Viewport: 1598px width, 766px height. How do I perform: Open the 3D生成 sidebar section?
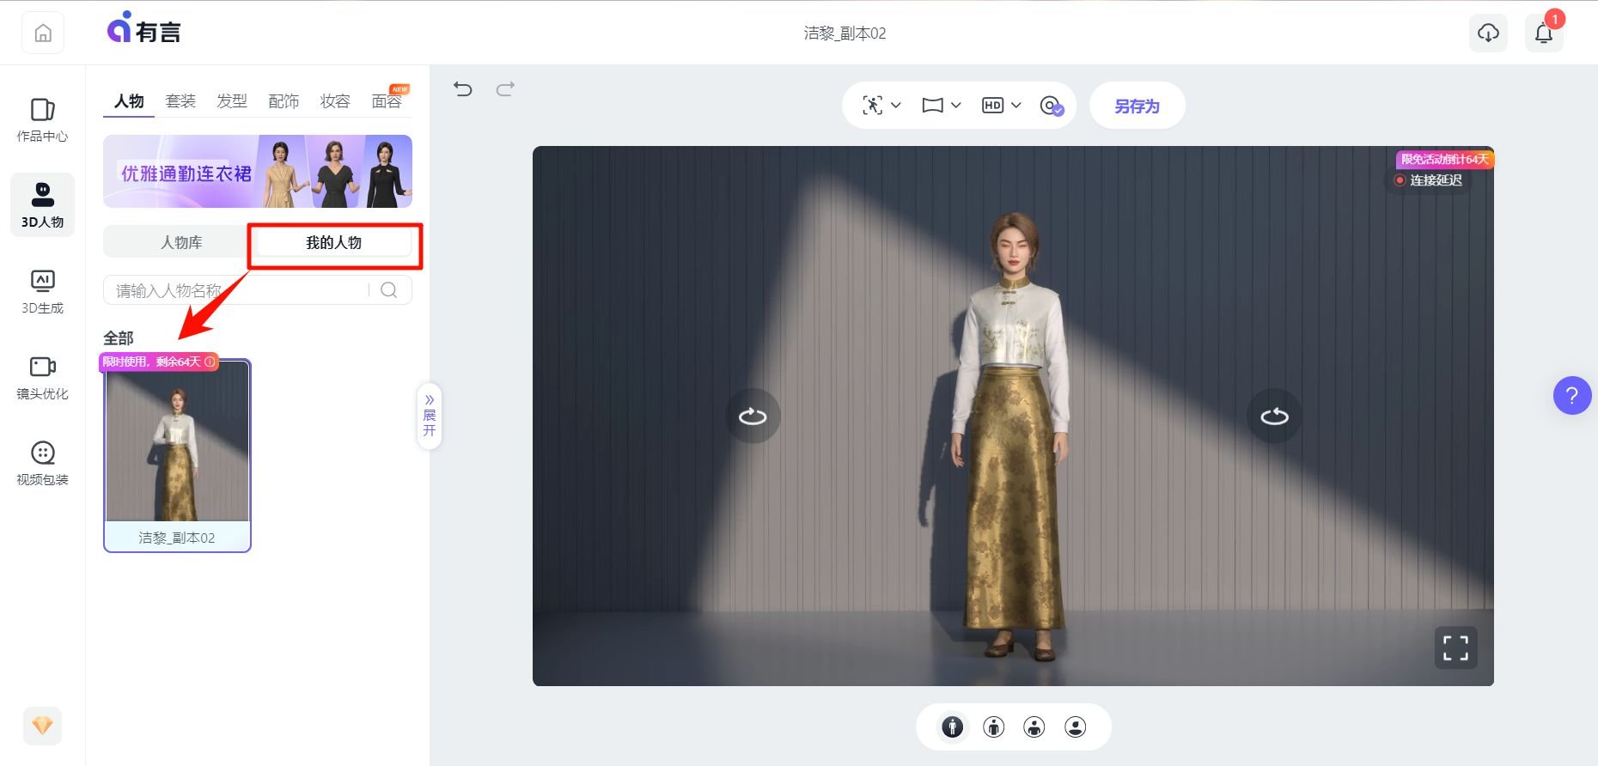point(42,292)
